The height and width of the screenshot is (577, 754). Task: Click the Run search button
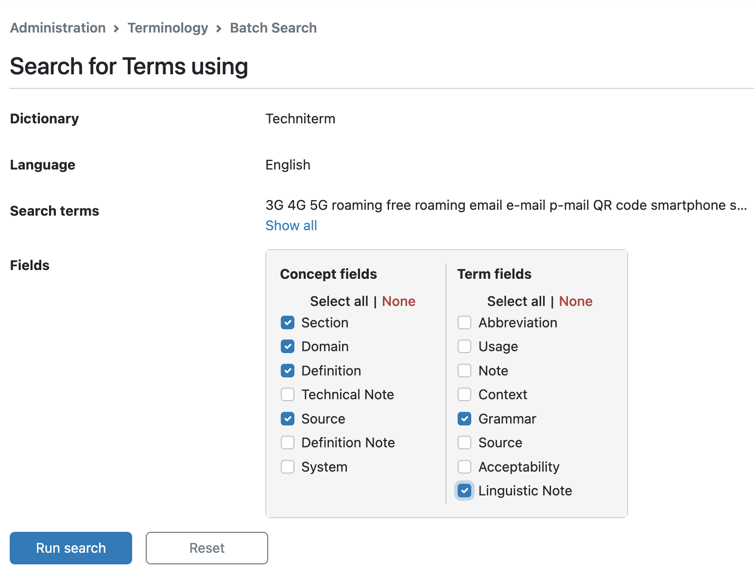[x=71, y=548]
